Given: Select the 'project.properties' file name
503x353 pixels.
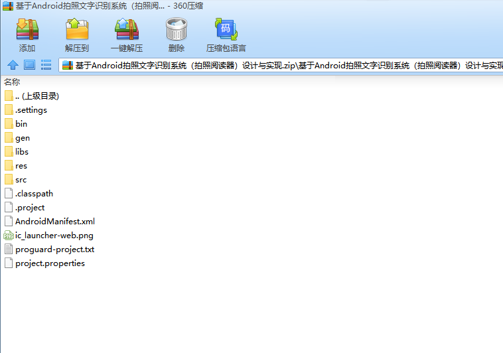Looking at the screenshot, I should (x=50, y=263).
